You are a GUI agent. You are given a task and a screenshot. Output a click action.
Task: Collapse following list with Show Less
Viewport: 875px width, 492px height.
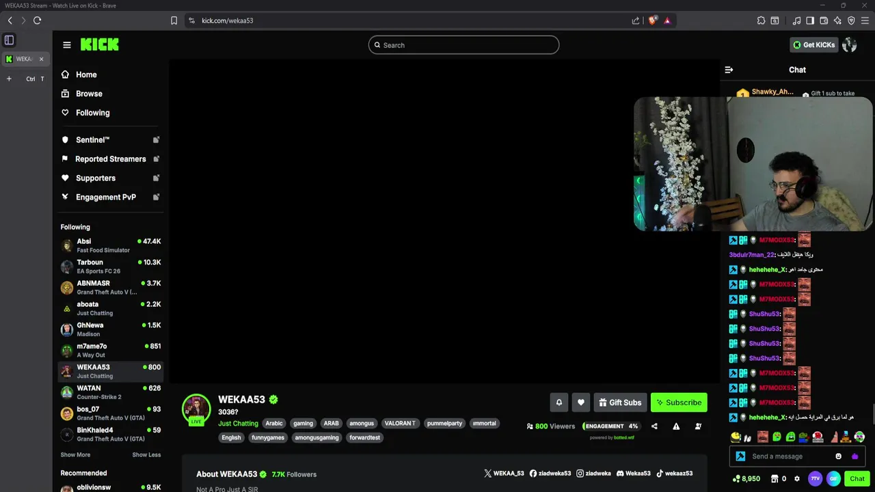[x=146, y=455]
